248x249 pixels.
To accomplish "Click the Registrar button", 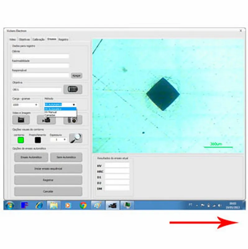I will [x=48, y=180].
